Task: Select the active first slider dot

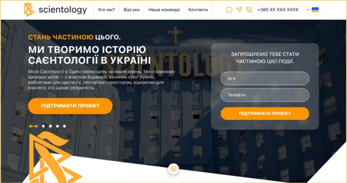Action: [x=33, y=126]
